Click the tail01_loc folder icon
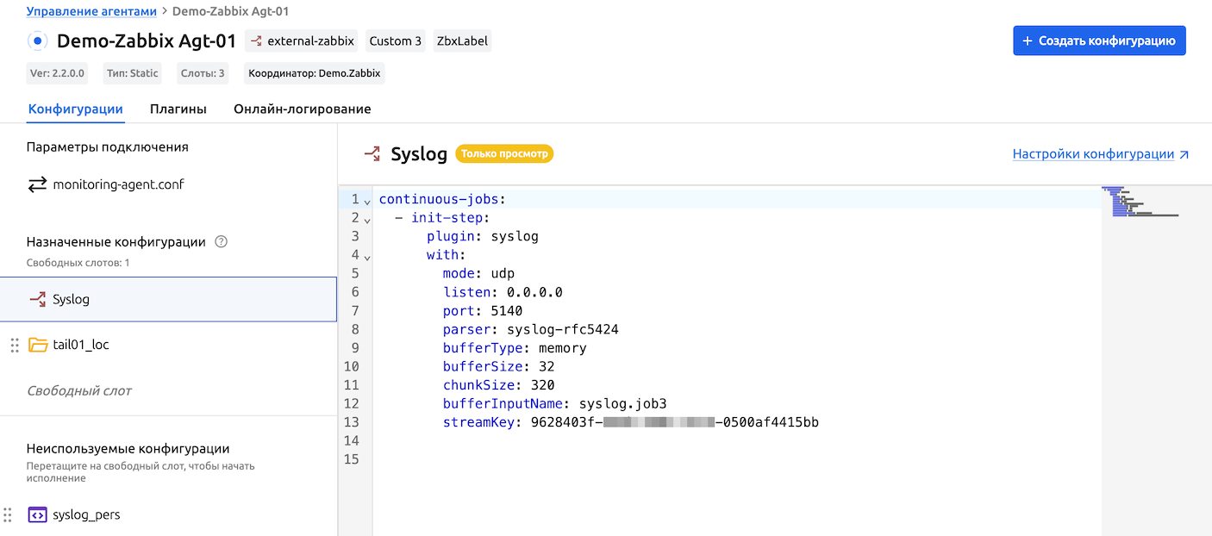1212x536 pixels. pyautogui.click(x=38, y=345)
